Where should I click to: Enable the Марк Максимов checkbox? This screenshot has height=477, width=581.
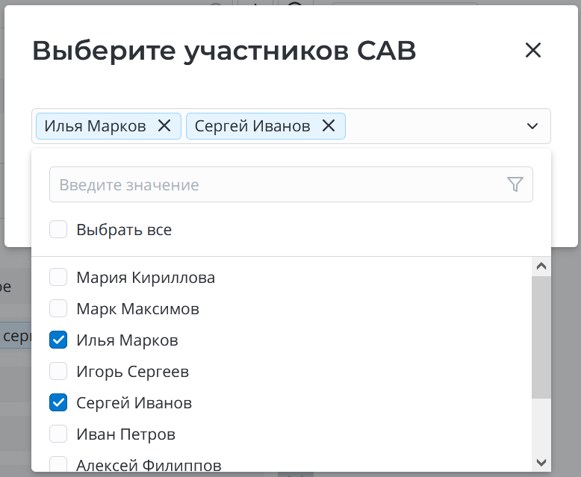point(58,308)
